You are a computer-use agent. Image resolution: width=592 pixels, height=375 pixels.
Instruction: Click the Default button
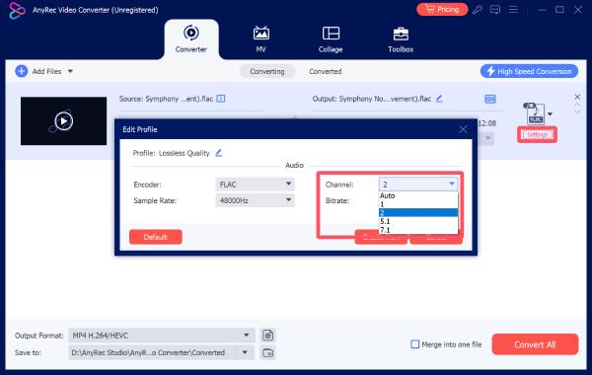[x=156, y=237]
